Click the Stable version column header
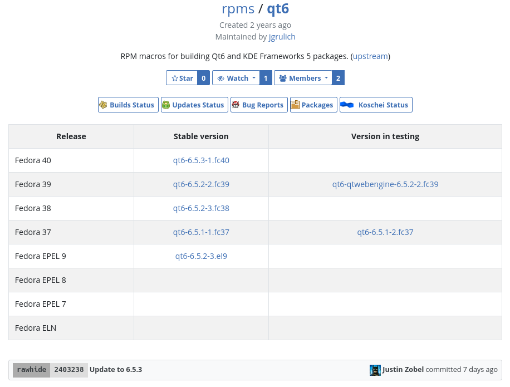 tap(201, 136)
